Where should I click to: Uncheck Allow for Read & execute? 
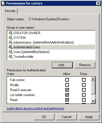(67, 90)
